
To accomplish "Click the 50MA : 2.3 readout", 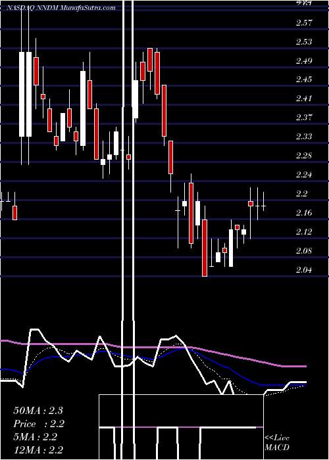I will point(38,411).
